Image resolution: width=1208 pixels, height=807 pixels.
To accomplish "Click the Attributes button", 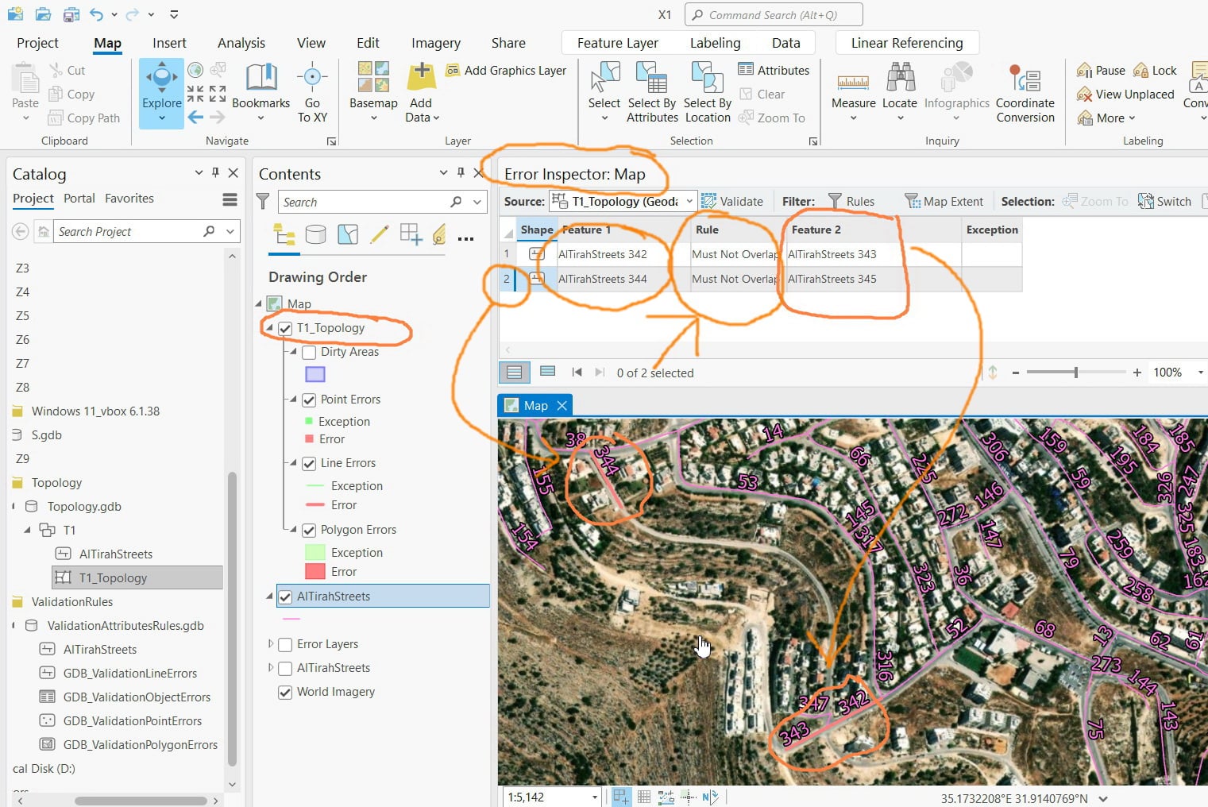I will click(x=774, y=70).
